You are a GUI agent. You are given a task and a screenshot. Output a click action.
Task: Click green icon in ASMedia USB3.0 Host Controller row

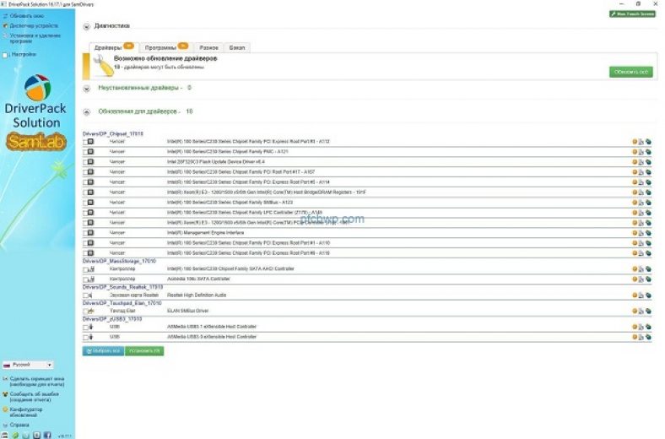(x=648, y=337)
